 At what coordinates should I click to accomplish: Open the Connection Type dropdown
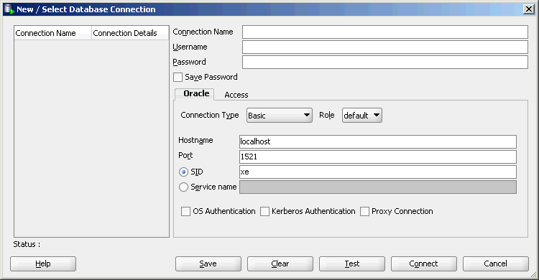[280, 116]
